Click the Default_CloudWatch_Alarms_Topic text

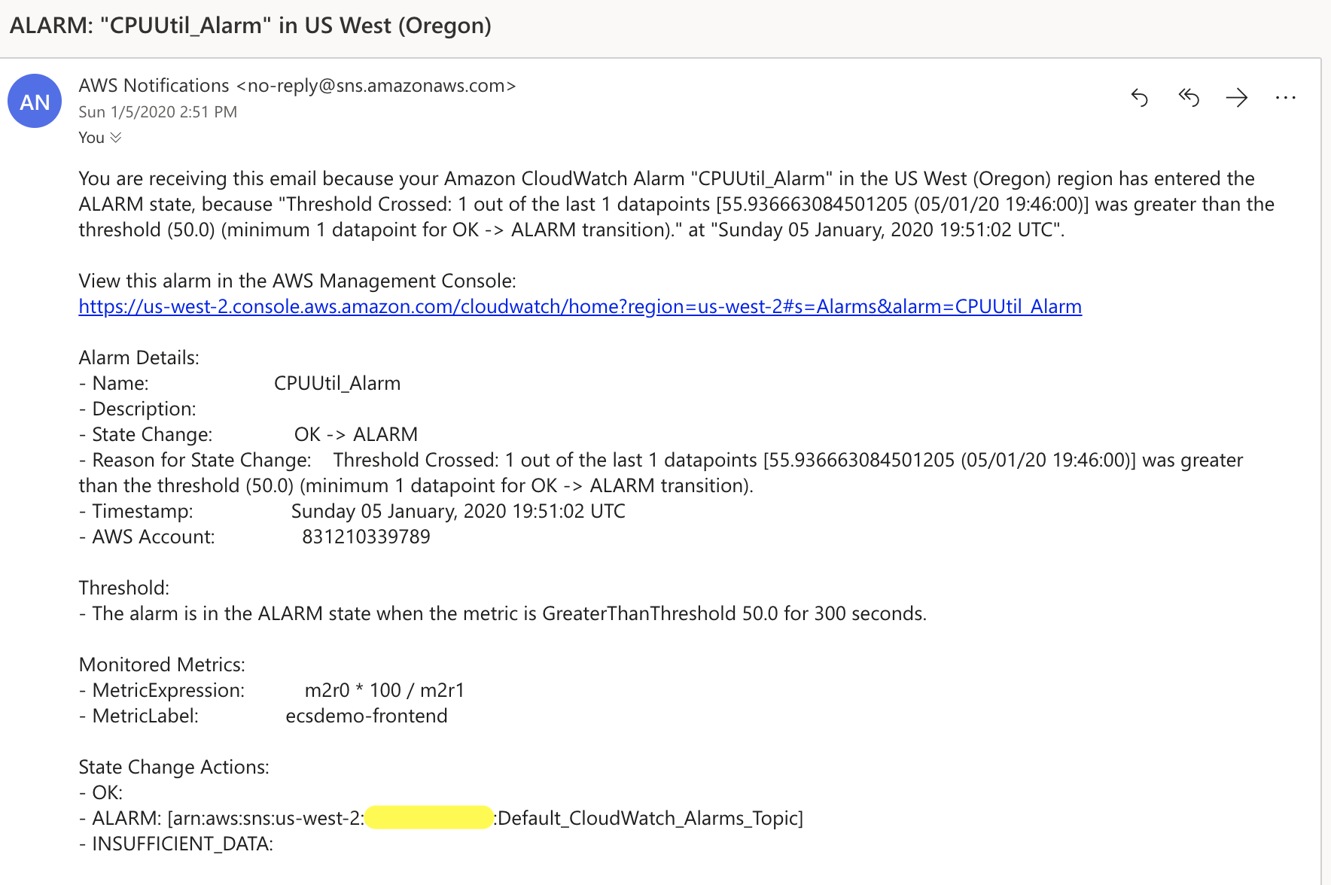(647, 818)
